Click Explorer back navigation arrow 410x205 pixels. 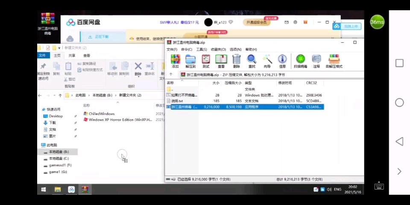coord(40,95)
